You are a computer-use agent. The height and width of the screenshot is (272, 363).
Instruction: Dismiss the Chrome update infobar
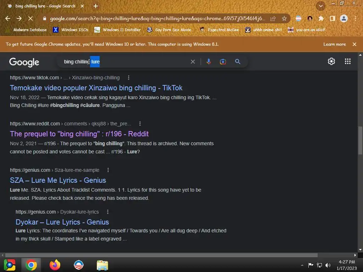click(x=354, y=44)
